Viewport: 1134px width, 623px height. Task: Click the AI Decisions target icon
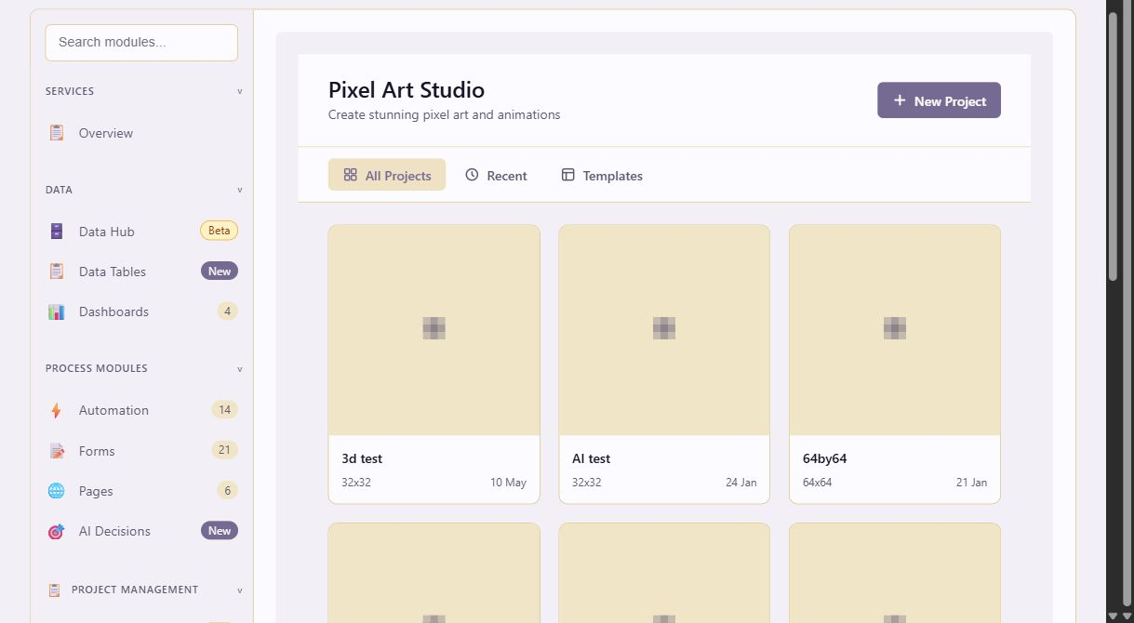(57, 531)
